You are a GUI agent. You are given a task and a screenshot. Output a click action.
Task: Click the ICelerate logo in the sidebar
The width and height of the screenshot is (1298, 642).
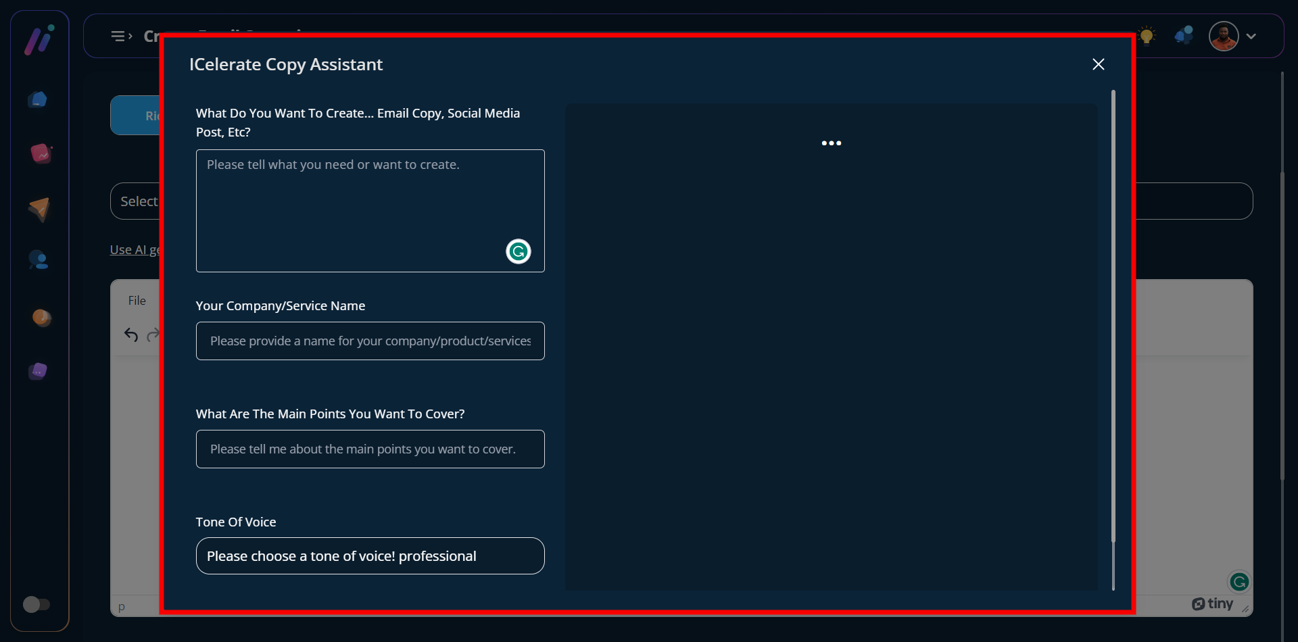pyautogui.click(x=39, y=40)
